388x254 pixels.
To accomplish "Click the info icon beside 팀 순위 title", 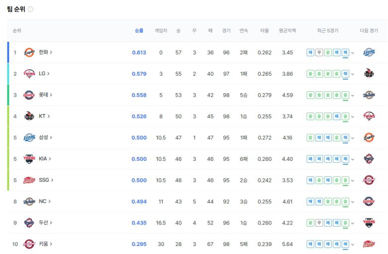I will [x=31, y=9].
